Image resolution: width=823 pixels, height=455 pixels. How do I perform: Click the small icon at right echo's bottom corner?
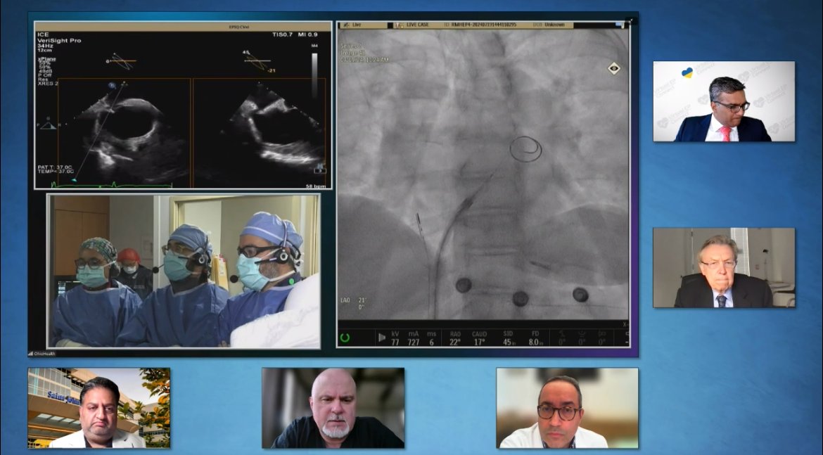(320, 170)
